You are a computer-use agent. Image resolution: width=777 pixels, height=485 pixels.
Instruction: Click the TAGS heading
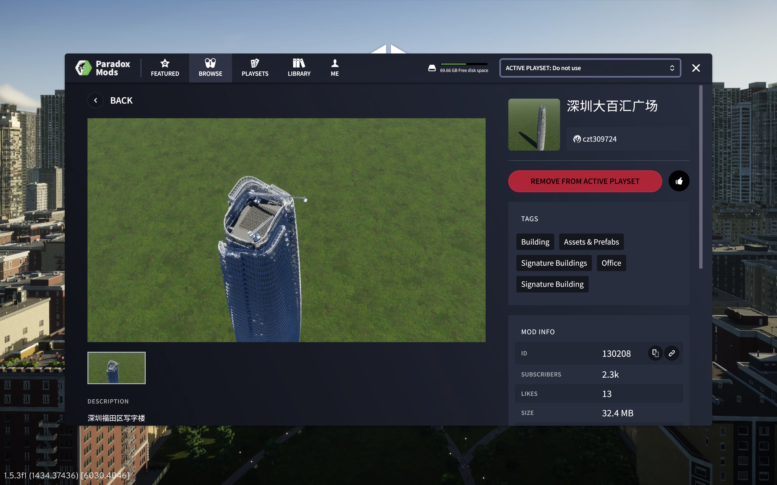529,219
